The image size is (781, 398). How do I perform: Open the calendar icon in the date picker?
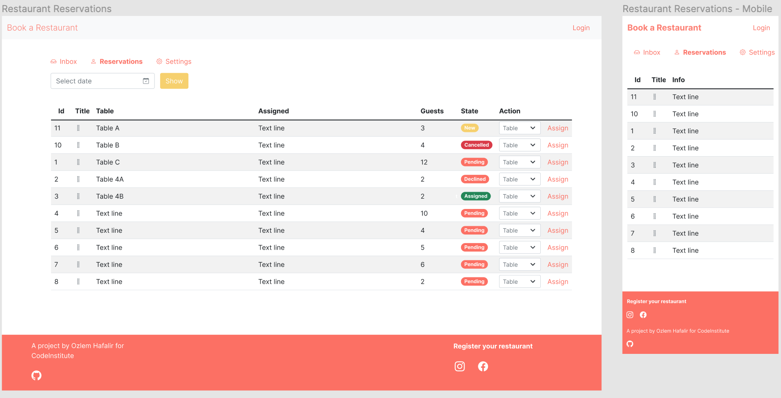[145, 81]
